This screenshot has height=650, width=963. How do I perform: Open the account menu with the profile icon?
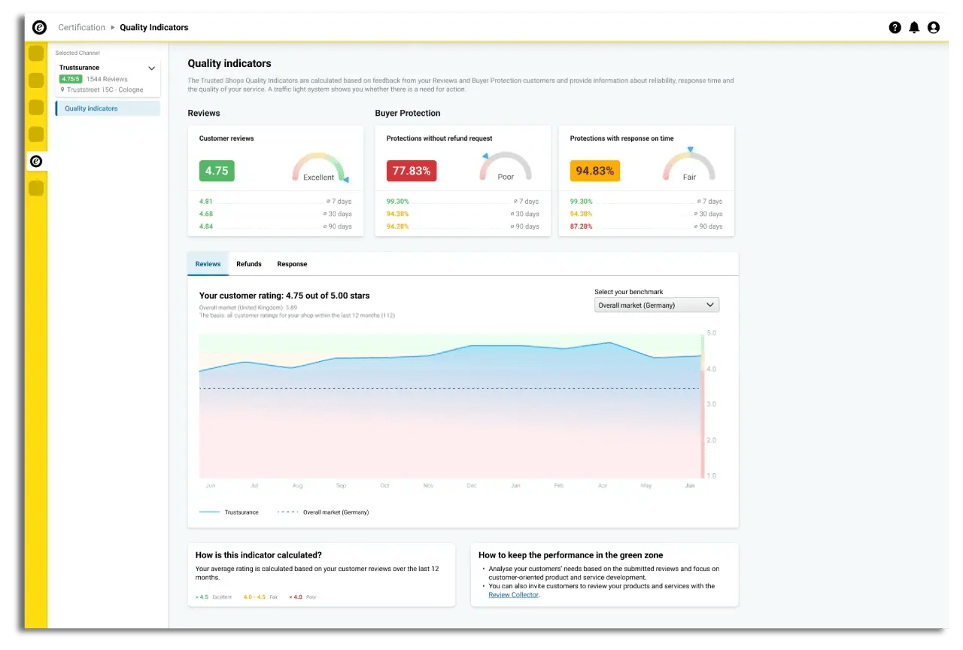coord(934,27)
